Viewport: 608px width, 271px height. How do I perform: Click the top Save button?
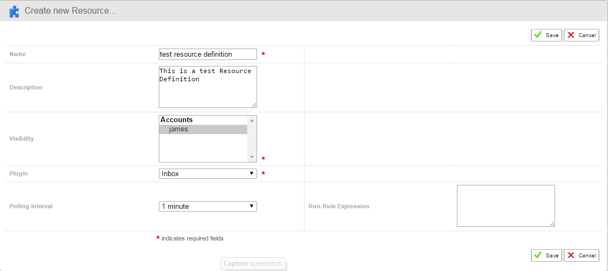(x=546, y=35)
